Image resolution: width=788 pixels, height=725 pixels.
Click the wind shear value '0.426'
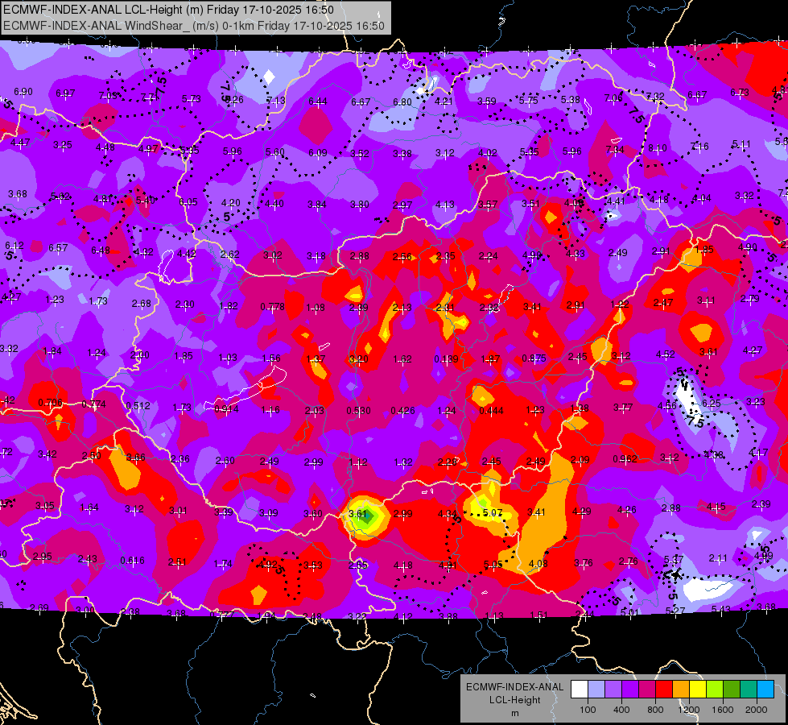(x=402, y=411)
